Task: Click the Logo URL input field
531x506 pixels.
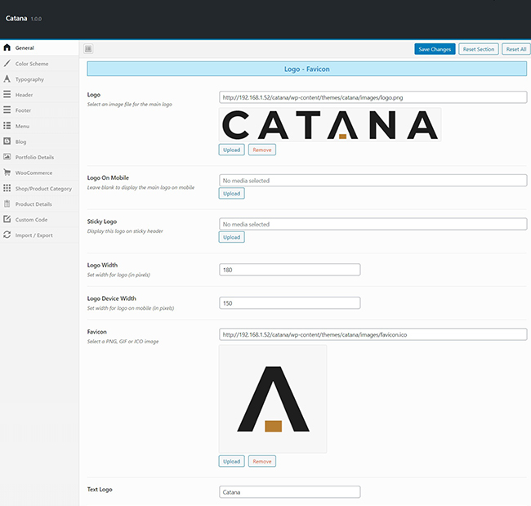Action: click(x=373, y=97)
